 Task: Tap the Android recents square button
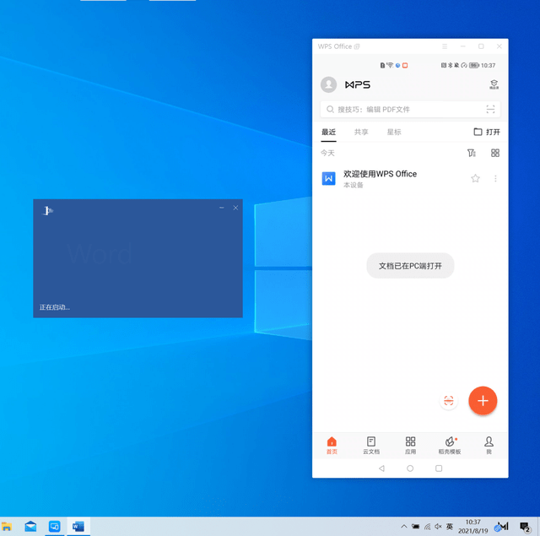439,468
